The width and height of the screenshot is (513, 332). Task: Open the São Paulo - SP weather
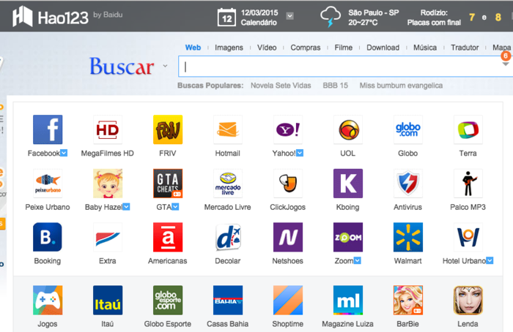(373, 12)
